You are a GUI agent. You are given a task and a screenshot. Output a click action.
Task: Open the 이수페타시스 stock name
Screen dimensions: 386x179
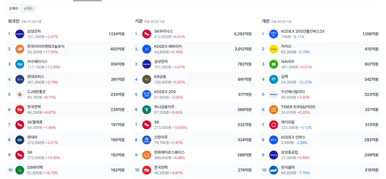tap(37, 62)
